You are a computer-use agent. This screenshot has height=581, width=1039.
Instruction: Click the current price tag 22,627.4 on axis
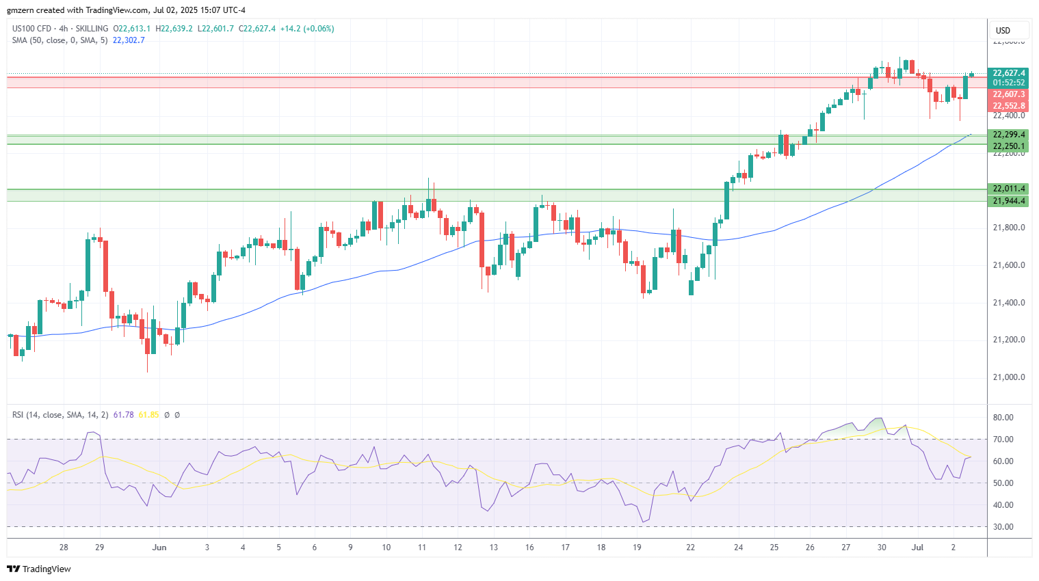tap(1009, 73)
